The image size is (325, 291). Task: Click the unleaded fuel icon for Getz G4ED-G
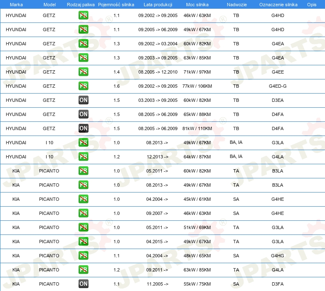83,86
